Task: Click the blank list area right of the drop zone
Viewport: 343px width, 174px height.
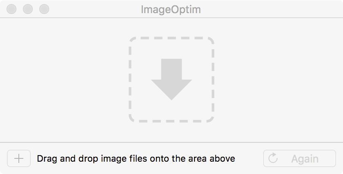Action: [278, 80]
